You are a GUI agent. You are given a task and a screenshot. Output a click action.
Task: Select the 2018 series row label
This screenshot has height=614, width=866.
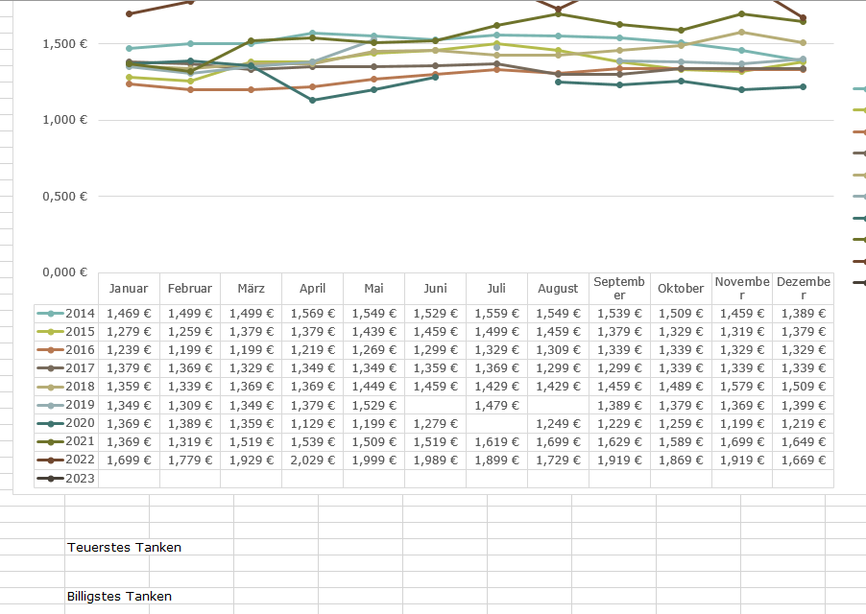pyautogui.click(x=80, y=387)
